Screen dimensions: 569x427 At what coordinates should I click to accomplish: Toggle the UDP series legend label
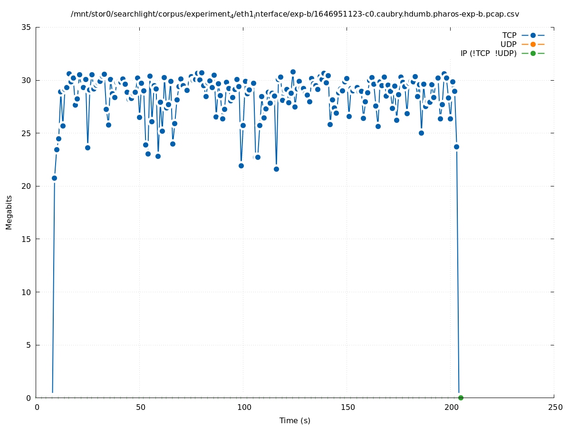coord(508,45)
